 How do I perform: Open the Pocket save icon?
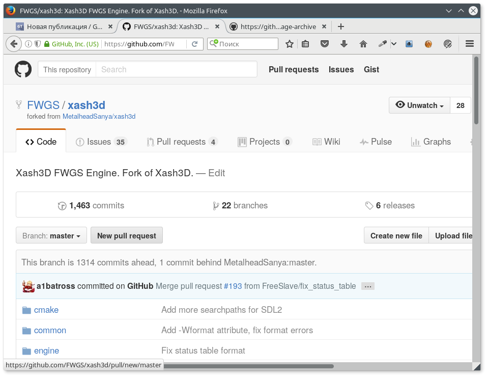[324, 44]
